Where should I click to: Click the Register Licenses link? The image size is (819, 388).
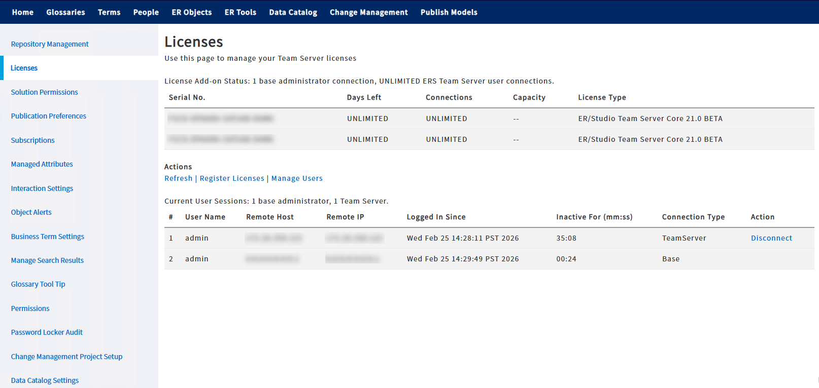232,178
